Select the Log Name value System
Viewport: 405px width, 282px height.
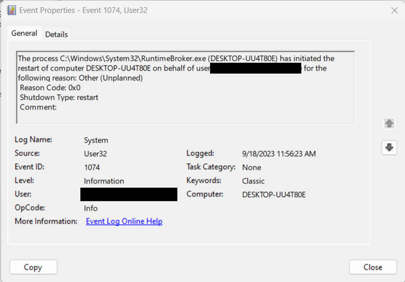(96, 140)
